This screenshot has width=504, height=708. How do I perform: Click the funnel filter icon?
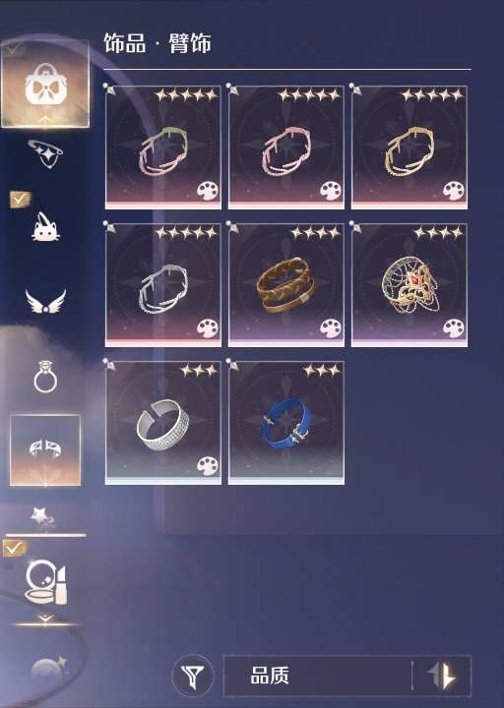click(193, 676)
